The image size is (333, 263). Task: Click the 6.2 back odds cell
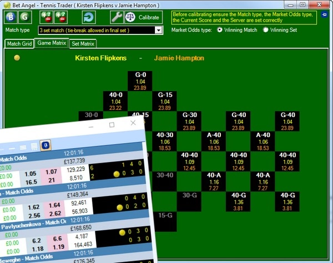click(x=37, y=241)
